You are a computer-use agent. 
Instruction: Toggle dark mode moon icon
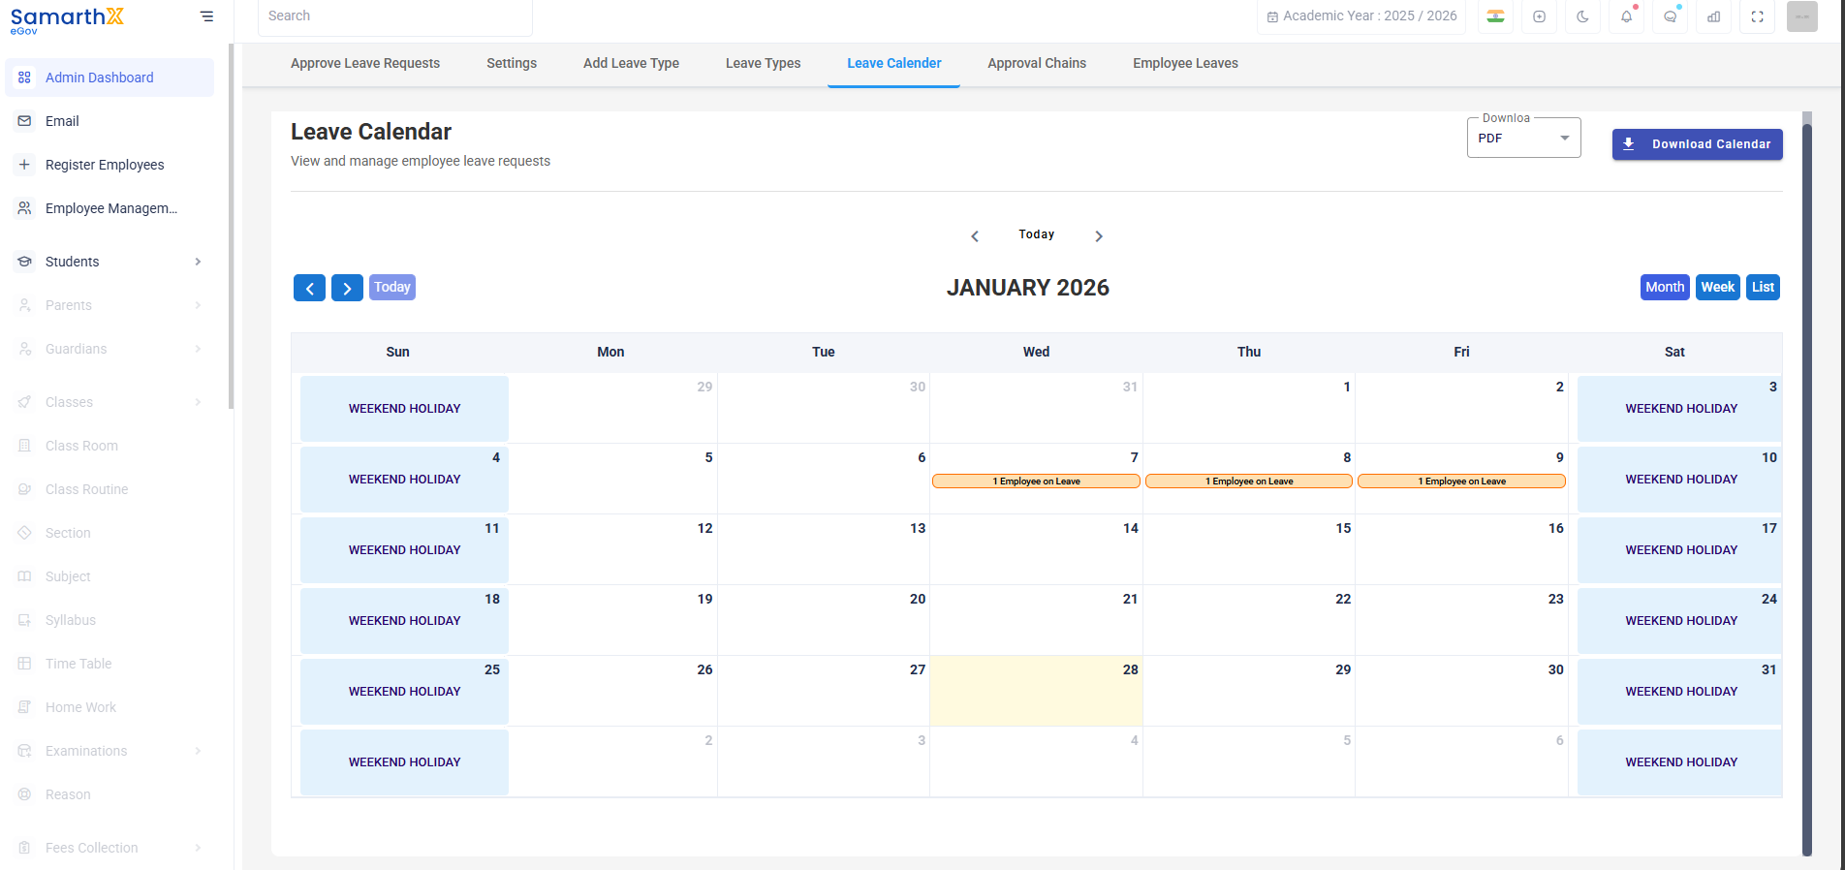click(x=1582, y=16)
